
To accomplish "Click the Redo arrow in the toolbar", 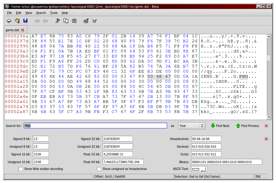I will [46, 21].
